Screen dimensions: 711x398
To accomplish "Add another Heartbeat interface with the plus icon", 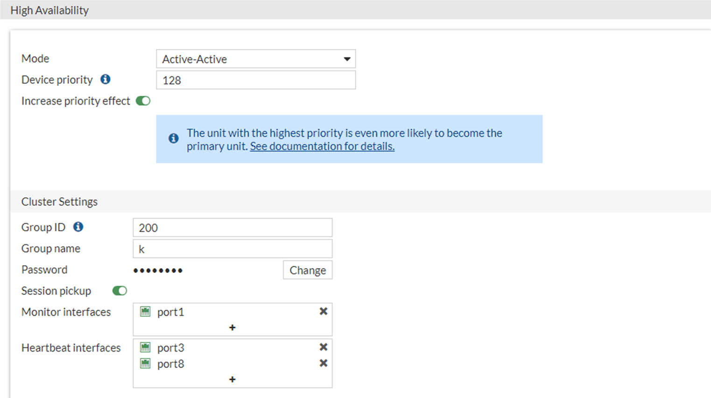I will pos(232,379).
